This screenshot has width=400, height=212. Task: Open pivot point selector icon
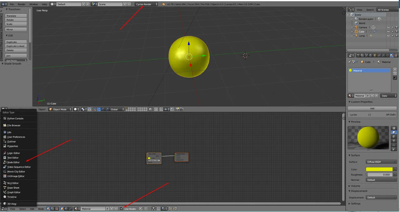[x=84, y=109]
